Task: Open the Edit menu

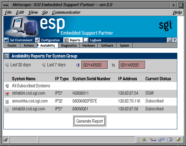Action: [x=20, y=12]
